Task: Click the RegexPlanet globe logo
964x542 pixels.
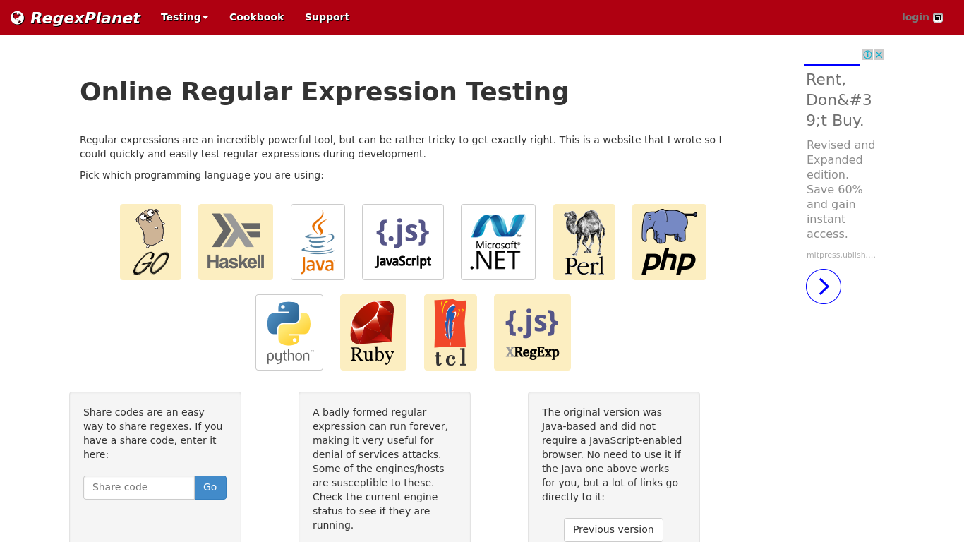Action: tap(18, 18)
